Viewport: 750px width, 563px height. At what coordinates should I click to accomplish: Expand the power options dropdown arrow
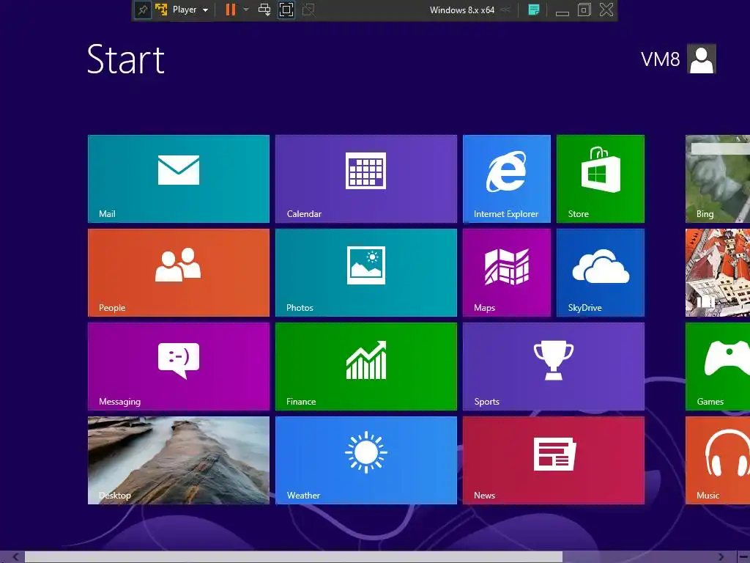[246, 10]
